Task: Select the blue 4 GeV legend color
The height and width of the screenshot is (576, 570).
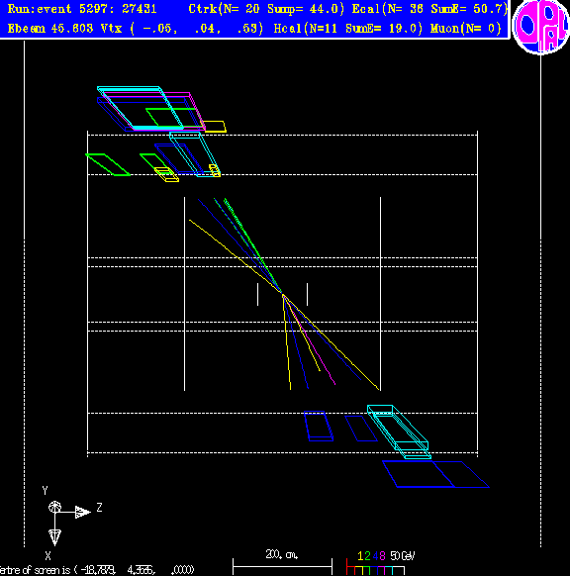Action: [375, 556]
